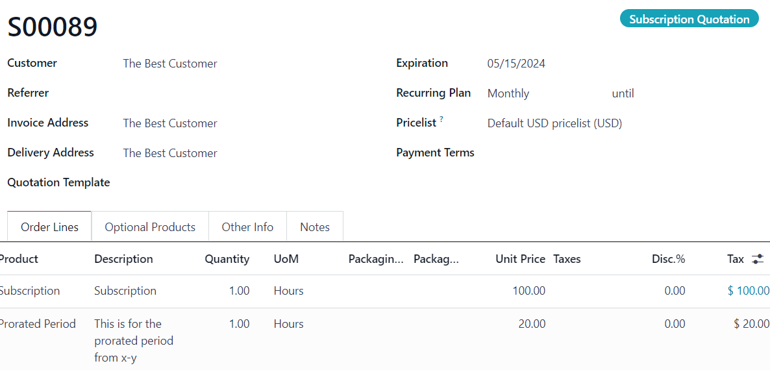Expand the Default USD pricelist dropdown
The height and width of the screenshot is (370, 770).
tap(624, 124)
